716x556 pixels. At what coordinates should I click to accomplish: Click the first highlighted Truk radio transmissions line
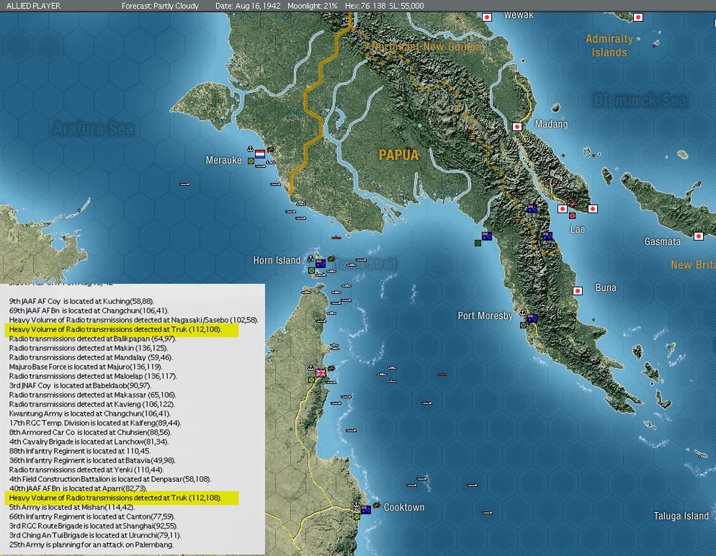(122, 330)
